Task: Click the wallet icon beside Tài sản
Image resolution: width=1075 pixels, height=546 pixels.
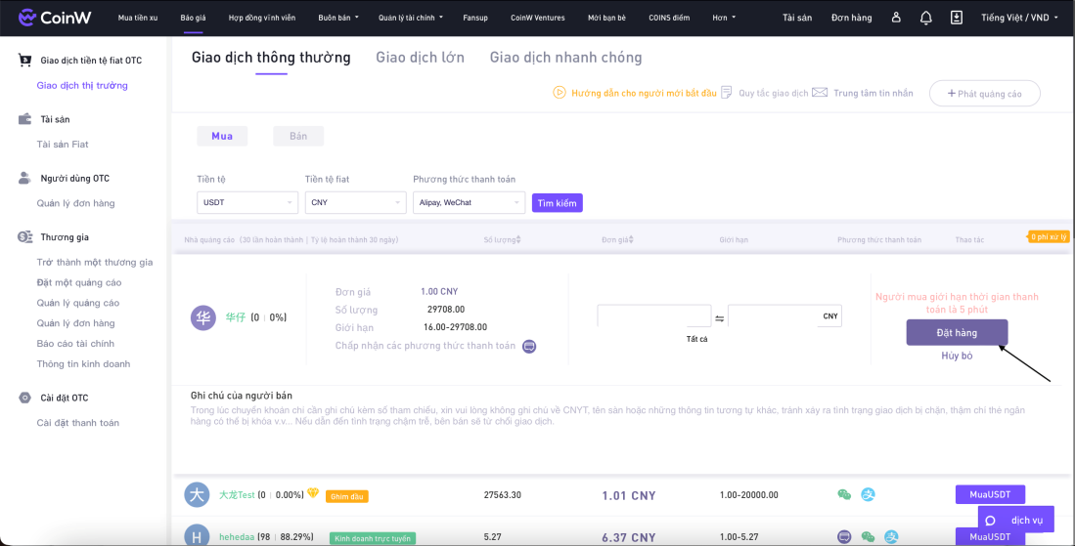Action: tap(24, 119)
